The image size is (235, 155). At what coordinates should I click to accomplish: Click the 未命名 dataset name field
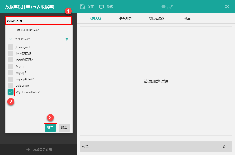click(167, 7)
